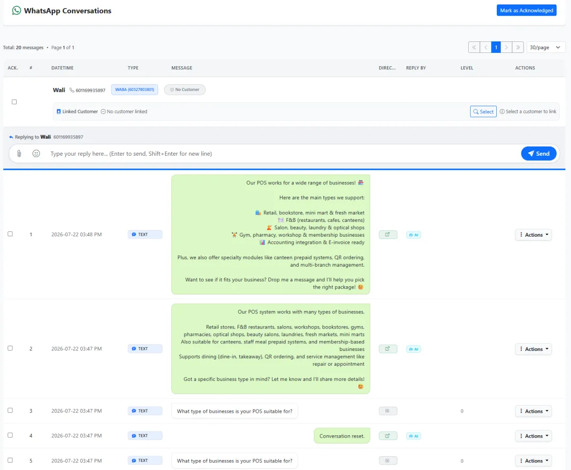571x470 pixels.
Task: Click the incoming direction icon in row 3
Action: (x=388, y=411)
